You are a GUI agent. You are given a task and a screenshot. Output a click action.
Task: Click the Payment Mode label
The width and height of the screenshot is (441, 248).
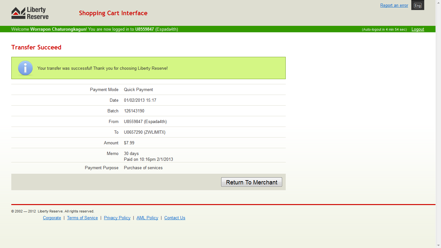pyautogui.click(x=104, y=90)
